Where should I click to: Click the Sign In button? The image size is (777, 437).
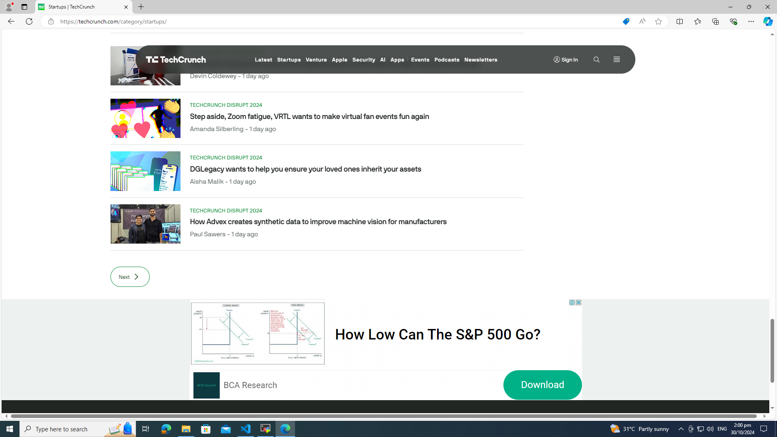pos(565,59)
